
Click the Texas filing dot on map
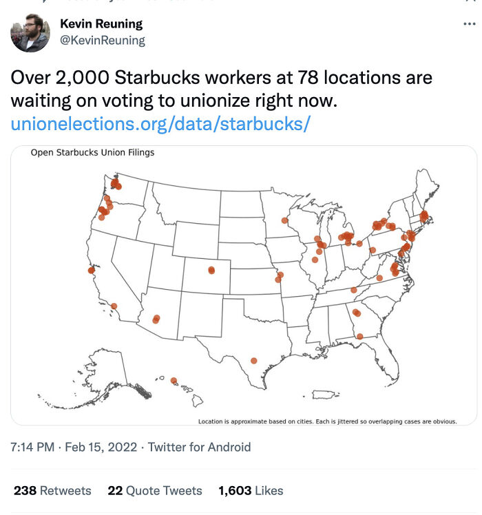(x=253, y=361)
